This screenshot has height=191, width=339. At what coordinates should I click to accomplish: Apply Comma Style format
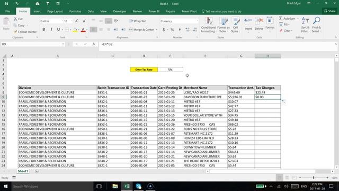180,30
